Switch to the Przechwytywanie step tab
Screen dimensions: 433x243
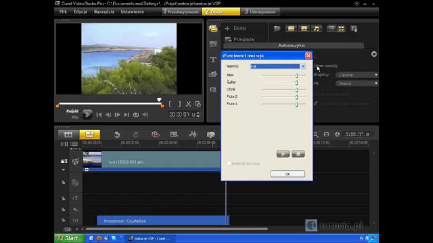click(182, 12)
